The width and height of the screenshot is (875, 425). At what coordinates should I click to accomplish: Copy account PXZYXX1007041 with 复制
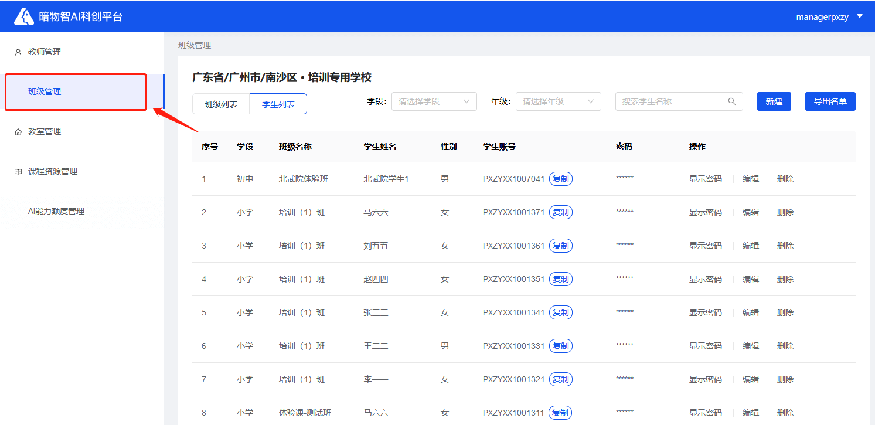pos(561,179)
